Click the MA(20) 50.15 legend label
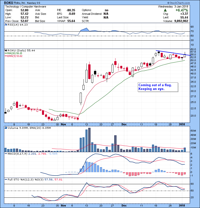 click(x=14, y=53)
